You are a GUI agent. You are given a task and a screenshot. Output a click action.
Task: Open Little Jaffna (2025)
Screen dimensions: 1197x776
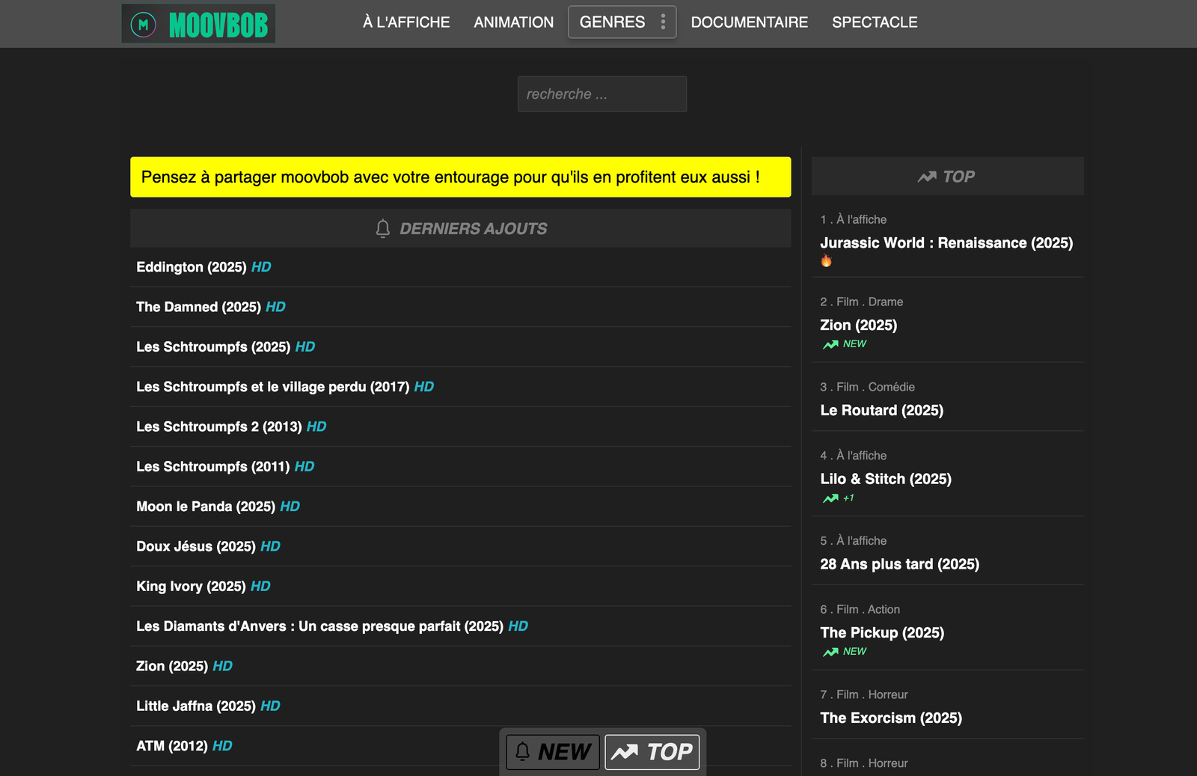(196, 706)
